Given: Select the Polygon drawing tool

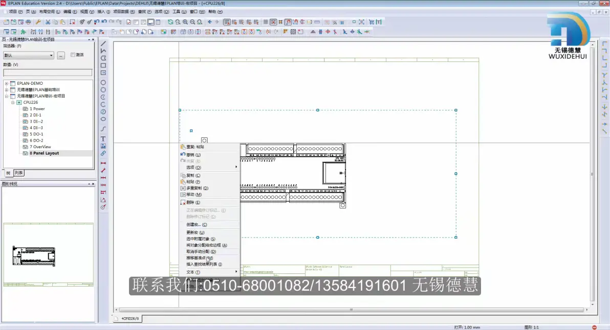Looking at the screenshot, I should 103,58.
